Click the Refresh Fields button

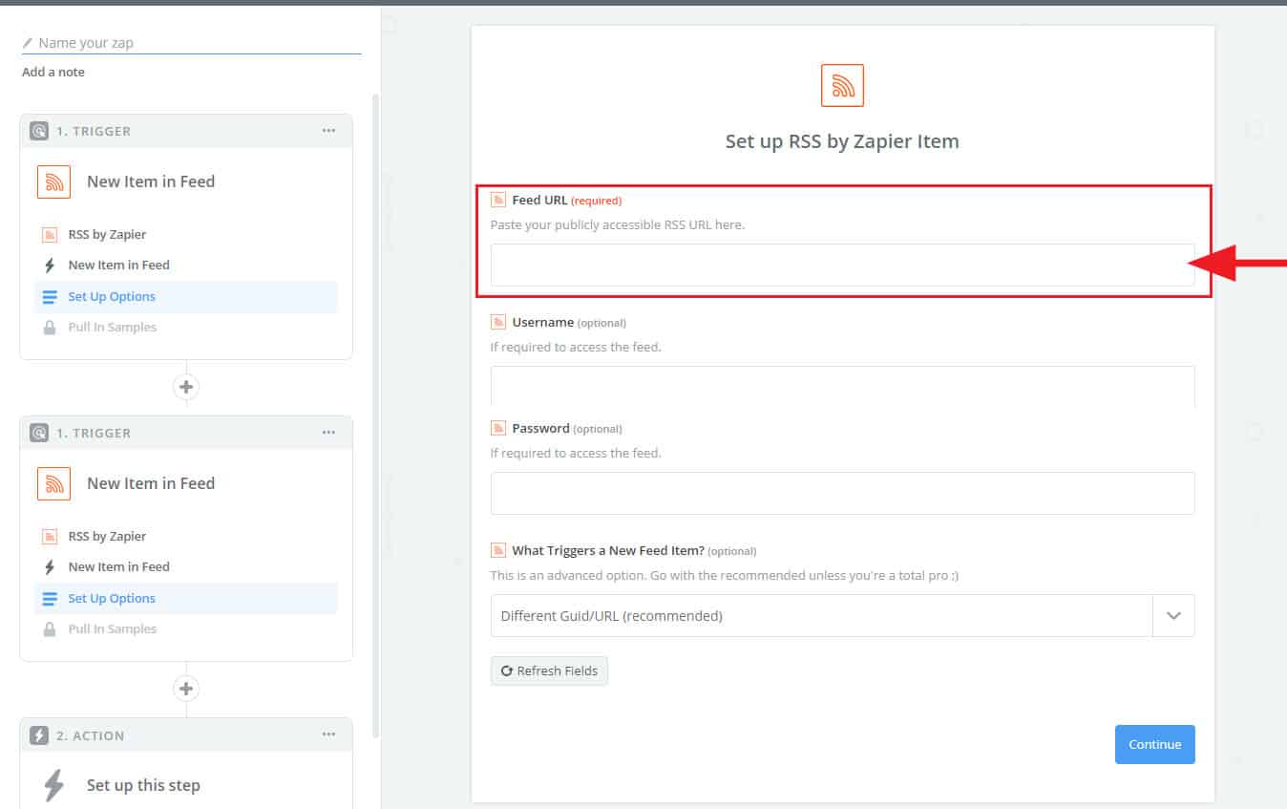(x=549, y=671)
